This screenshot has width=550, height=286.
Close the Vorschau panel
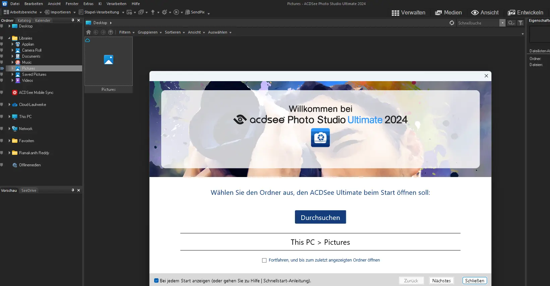coord(79,190)
